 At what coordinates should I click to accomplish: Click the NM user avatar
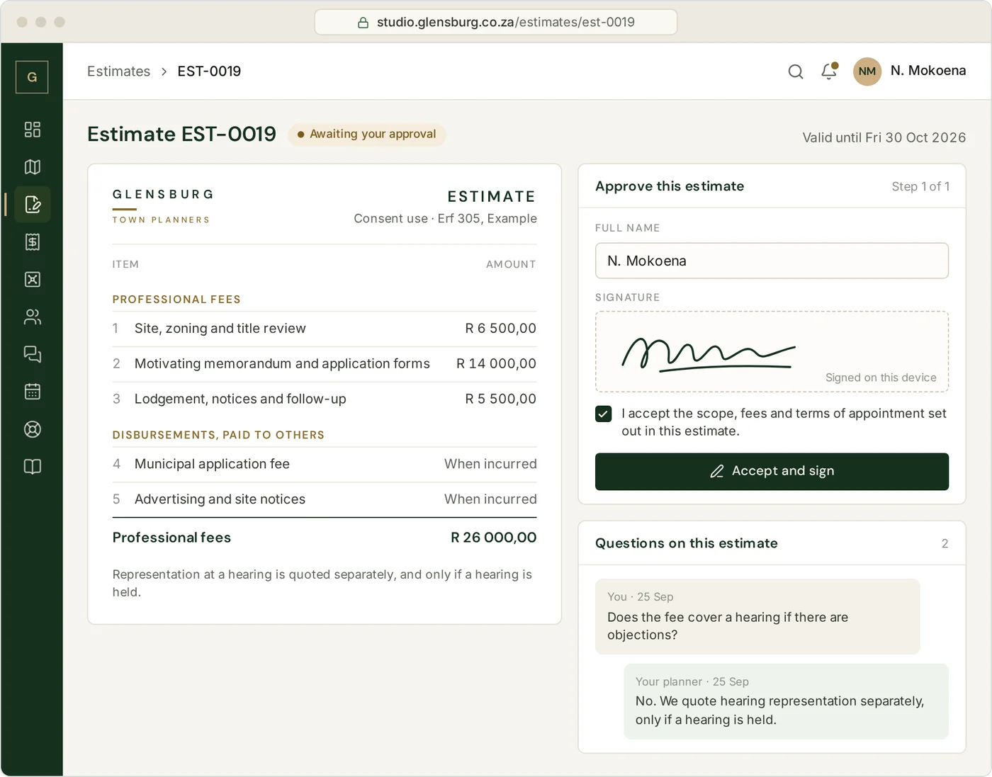pos(867,72)
